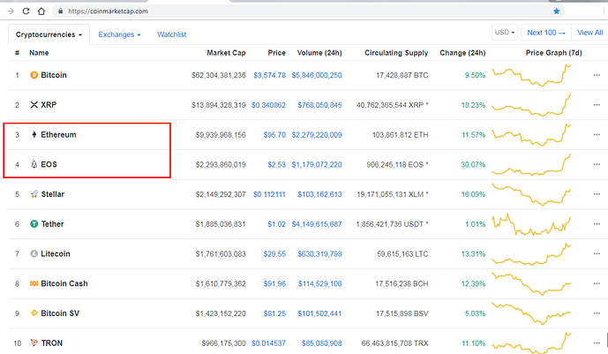The width and height of the screenshot is (608, 354).
Task: Sort by the # rank column header
Action: point(17,53)
